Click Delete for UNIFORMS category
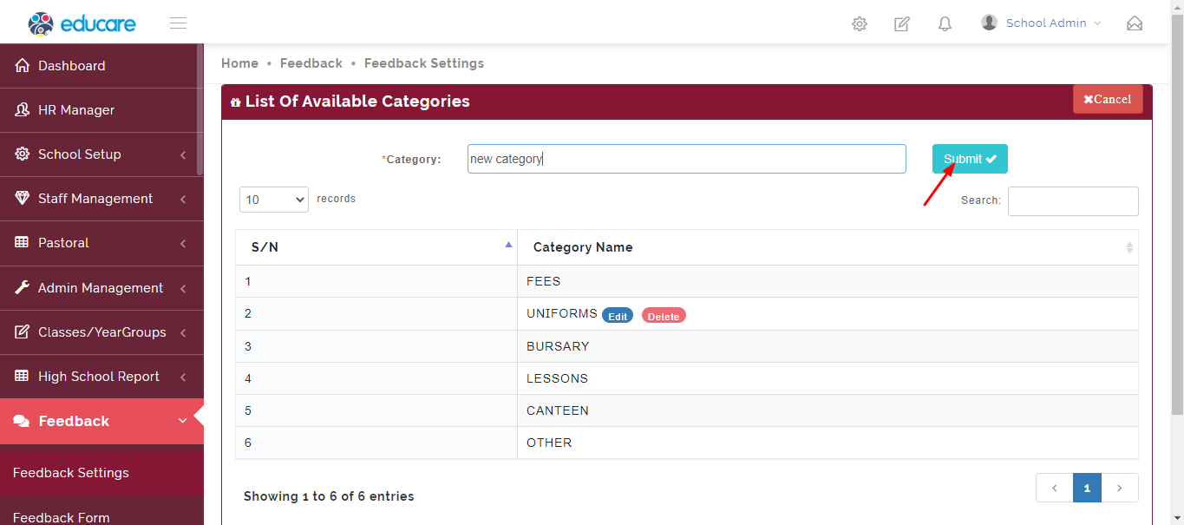This screenshot has height=525, width=1184. tap(664, 316)
